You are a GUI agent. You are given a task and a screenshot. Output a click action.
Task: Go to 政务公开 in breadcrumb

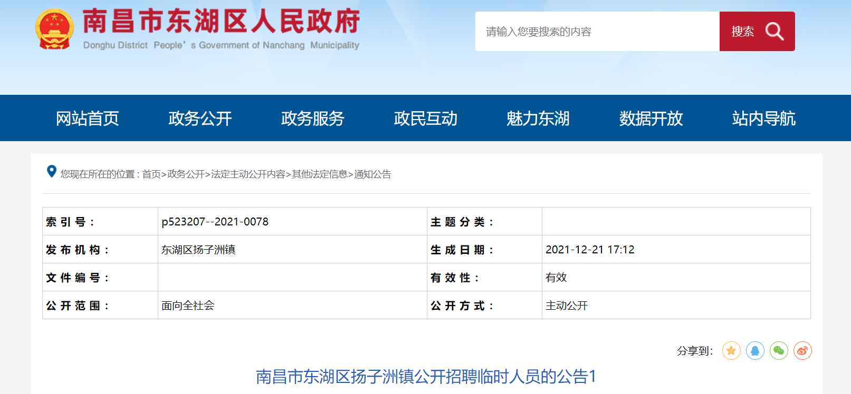coord(186,174)
